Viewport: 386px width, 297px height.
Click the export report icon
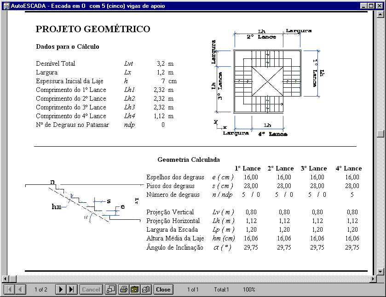[x=135, y=290]
